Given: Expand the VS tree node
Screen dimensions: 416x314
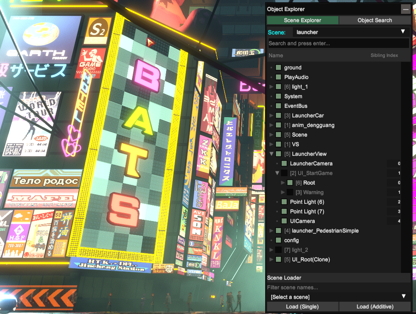Looking at the screenshot, I should [x=271, y=144].
